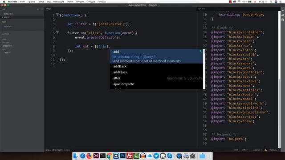
Task: Open Помощь menu
Action: click(102, 2)
